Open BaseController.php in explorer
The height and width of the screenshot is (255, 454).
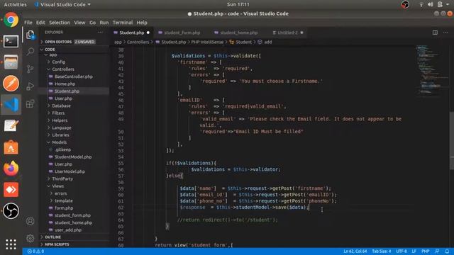(x=74, y=76)
